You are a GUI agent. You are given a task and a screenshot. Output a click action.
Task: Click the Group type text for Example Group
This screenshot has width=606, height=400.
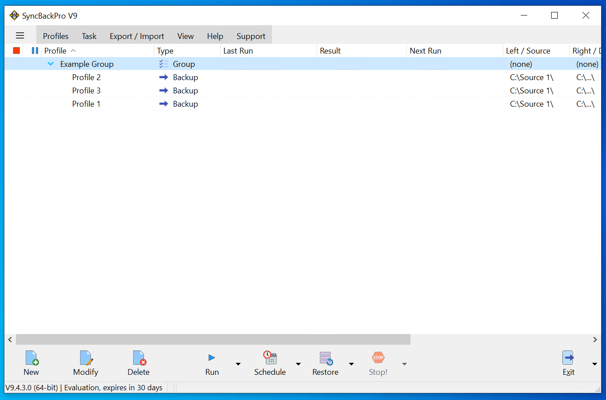click(184, 64)
